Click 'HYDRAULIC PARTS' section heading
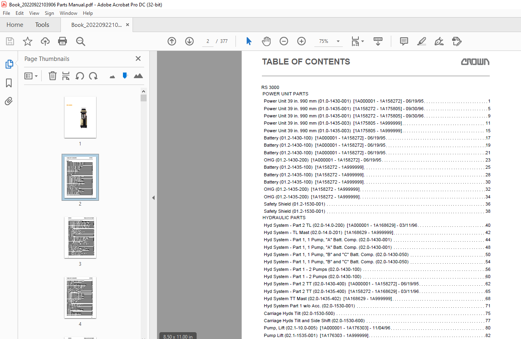Screen dimensions: 521x339 (284, 218)
